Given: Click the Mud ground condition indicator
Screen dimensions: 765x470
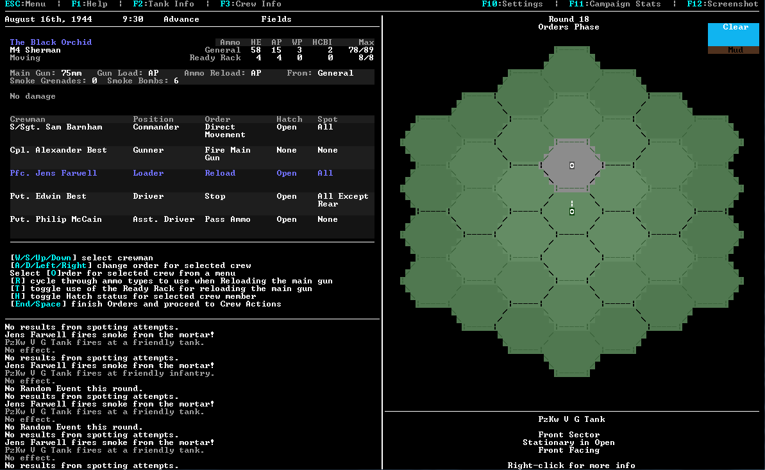Looking at the screenshot, I should (734, 50).
